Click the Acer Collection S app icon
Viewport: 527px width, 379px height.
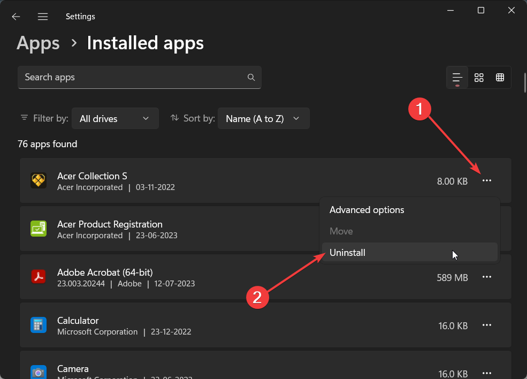pyautogui.click(x=39, y=180)
